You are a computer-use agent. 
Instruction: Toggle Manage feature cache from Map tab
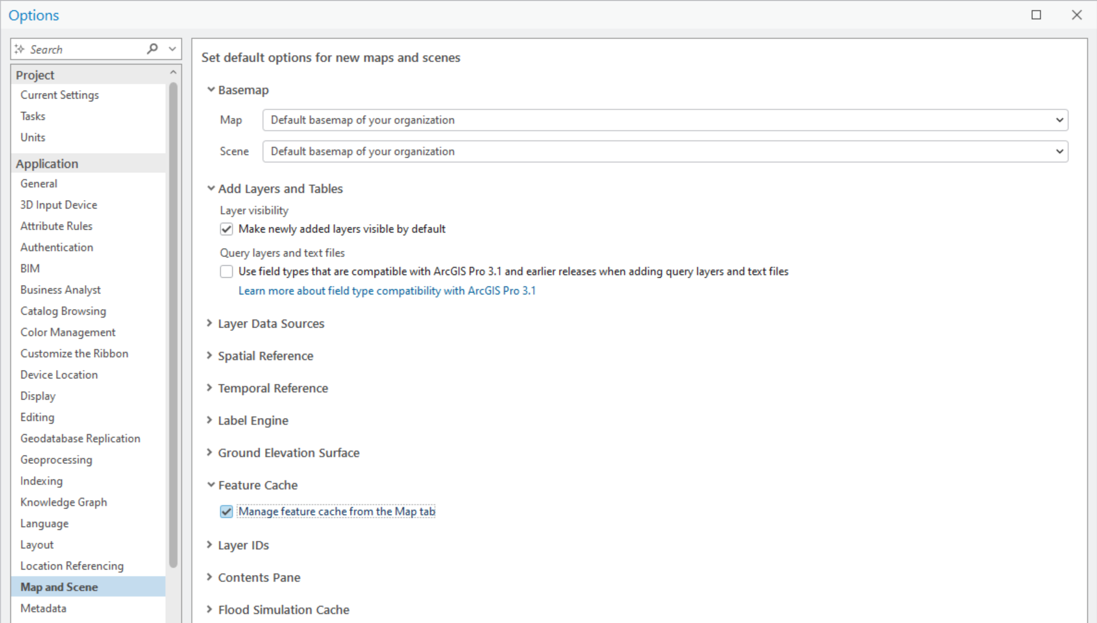(226, 512)
